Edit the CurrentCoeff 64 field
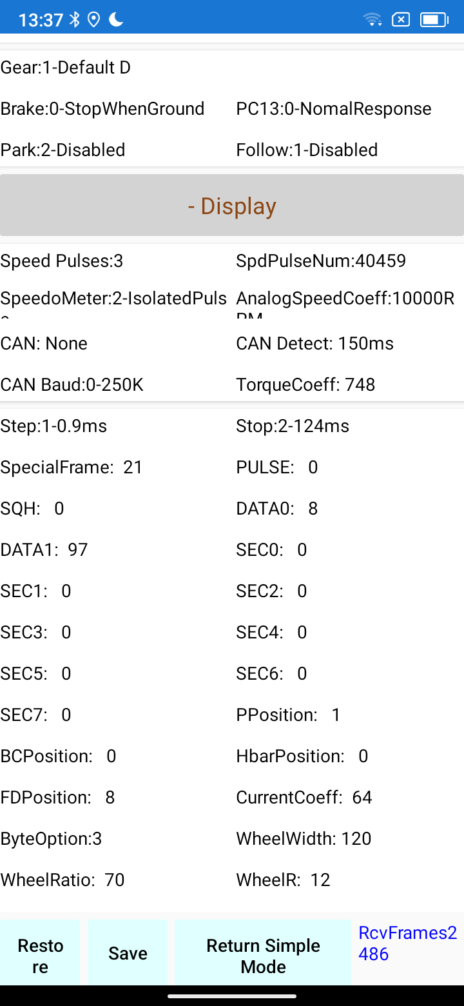The width and height of the screenshot is (464, 1006). tap(304, 797)
